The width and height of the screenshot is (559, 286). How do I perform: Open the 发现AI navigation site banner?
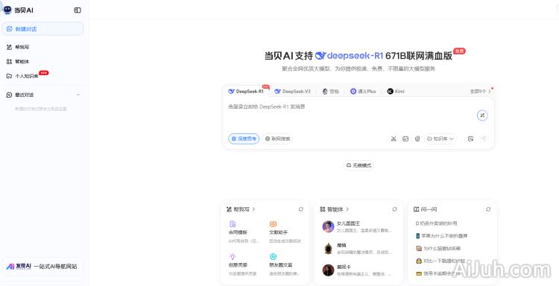pos(42,267)
